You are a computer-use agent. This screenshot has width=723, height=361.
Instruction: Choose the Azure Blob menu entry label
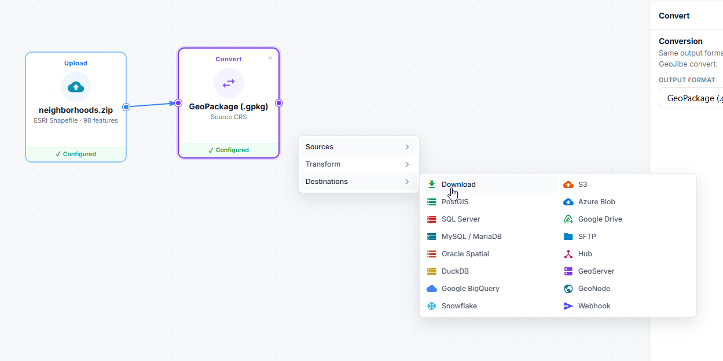(597, 202)
